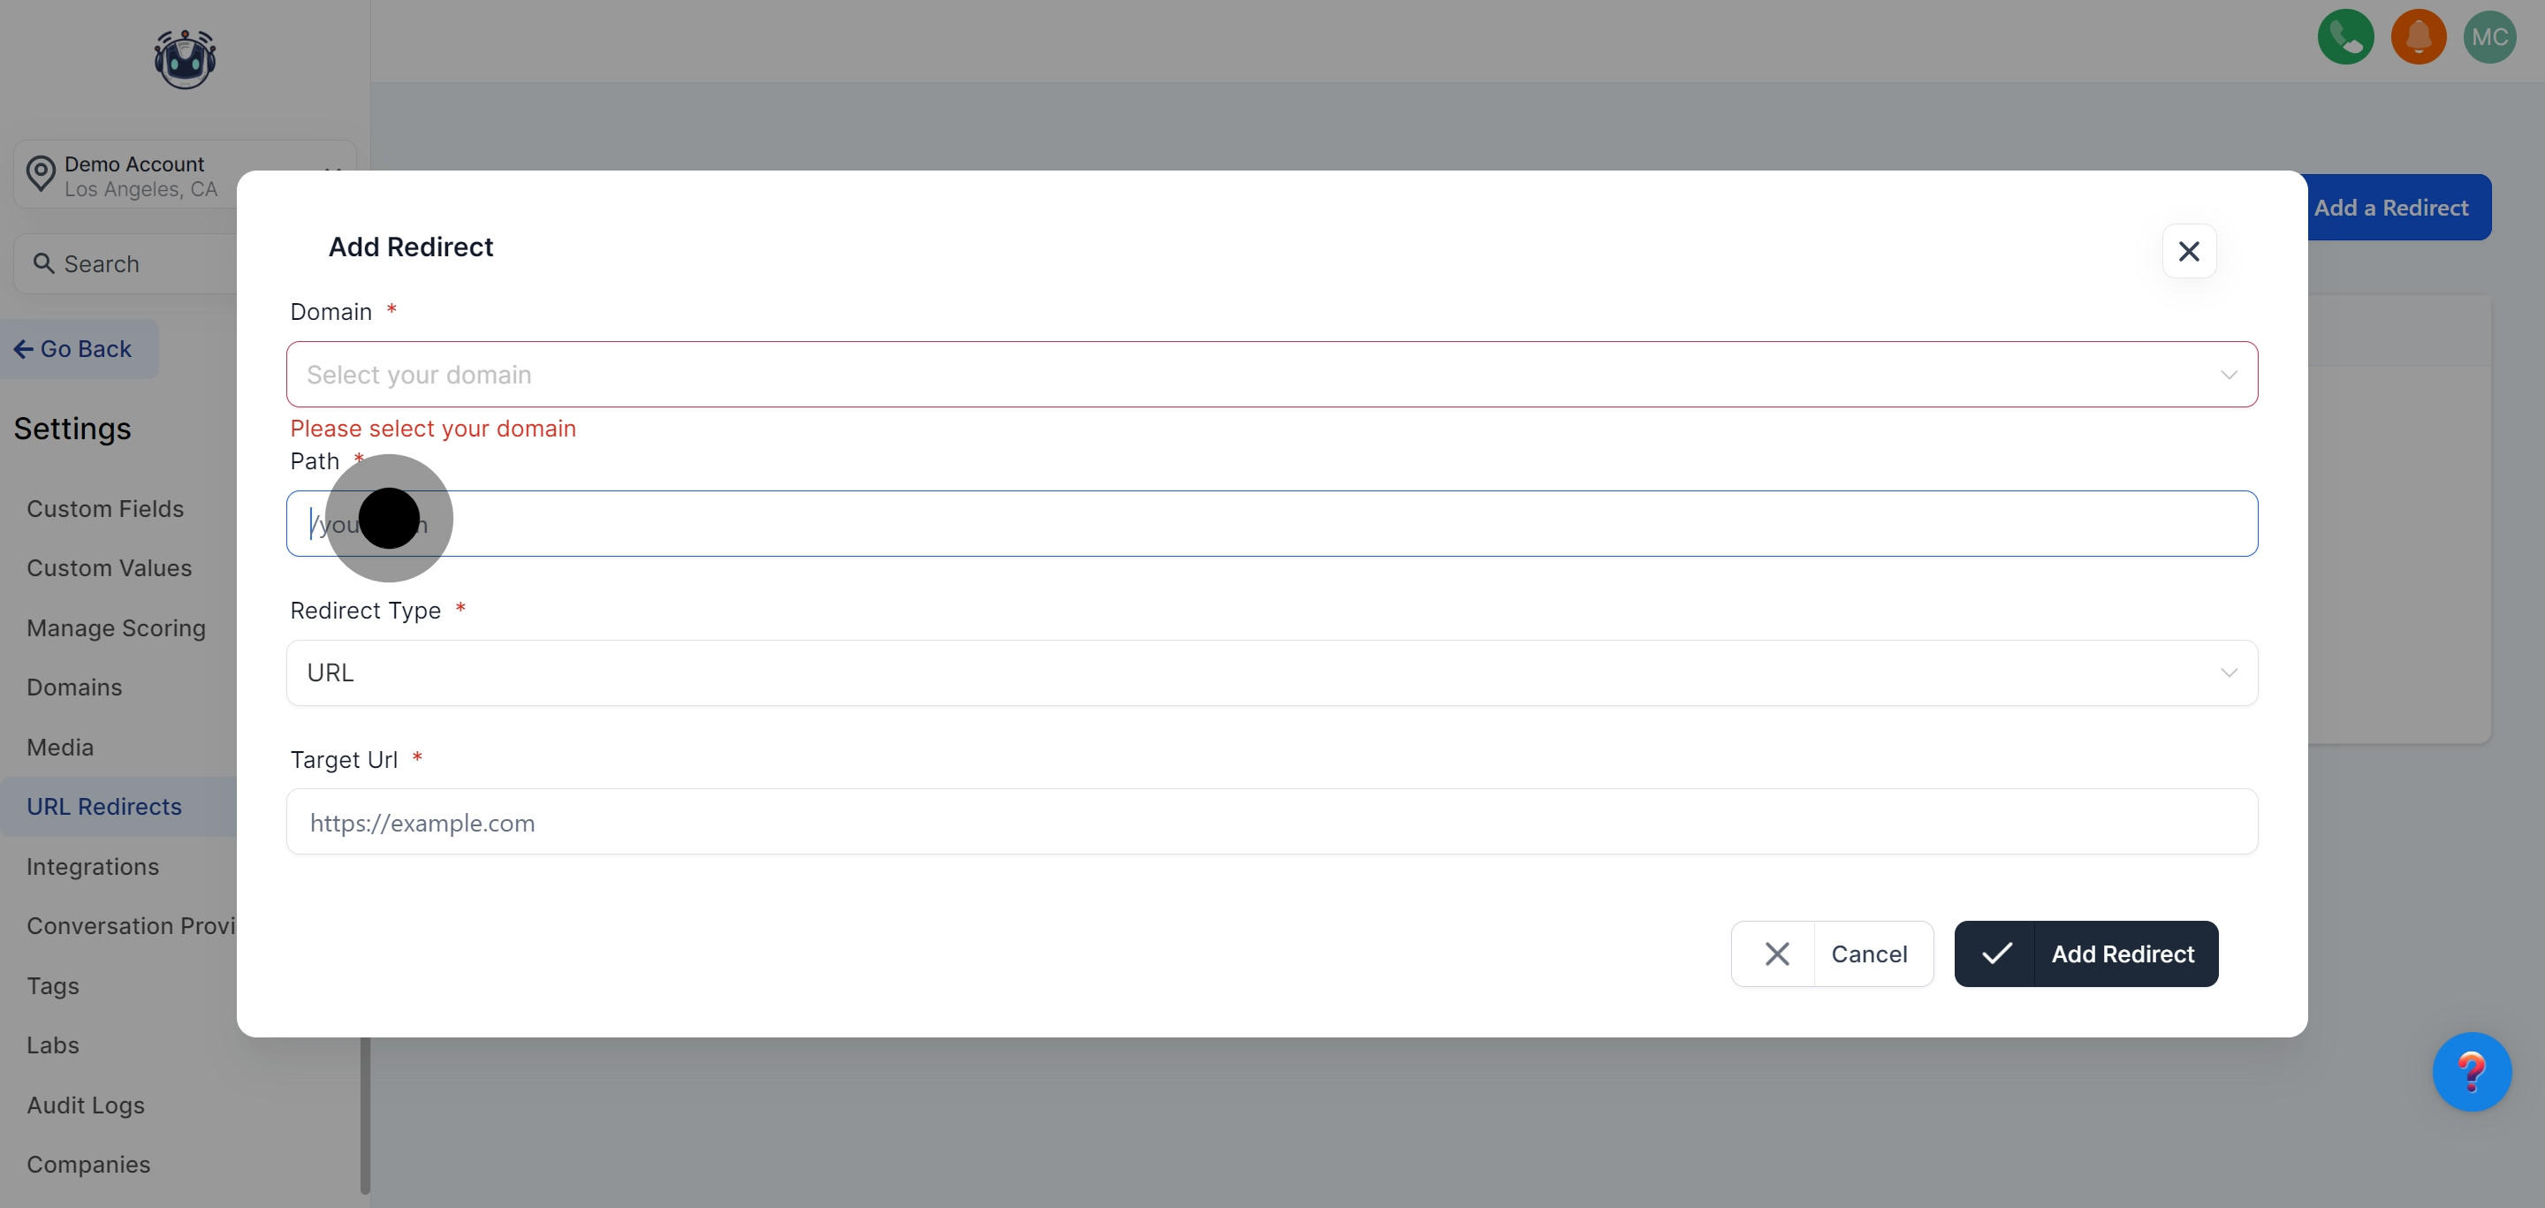Click the search magnifier icon
2545x1208 pixels.
coord(43,263)
